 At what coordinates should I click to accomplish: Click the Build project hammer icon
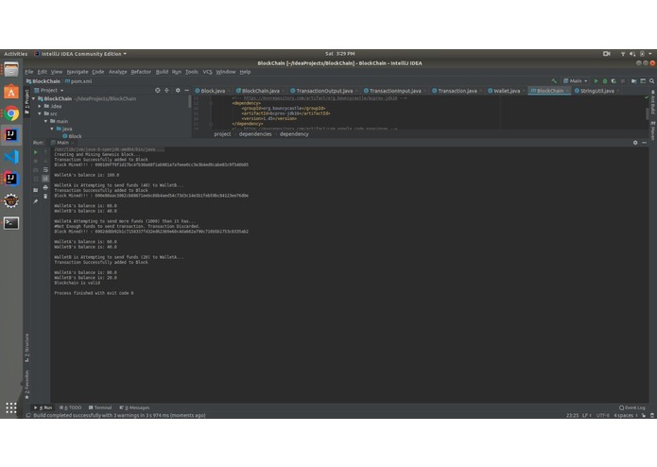point(554,81)
